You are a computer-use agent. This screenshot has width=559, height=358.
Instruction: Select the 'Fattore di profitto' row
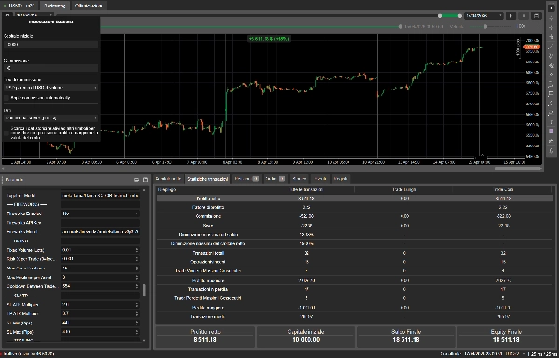click(356, 207)
